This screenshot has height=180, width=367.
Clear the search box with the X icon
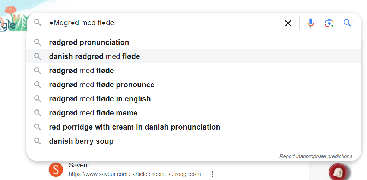pyautogui.click(x=288, y=23)
